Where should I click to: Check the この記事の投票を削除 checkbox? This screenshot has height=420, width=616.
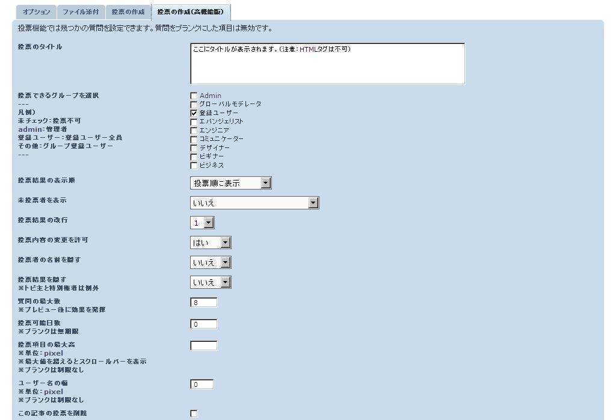point(194,413)
